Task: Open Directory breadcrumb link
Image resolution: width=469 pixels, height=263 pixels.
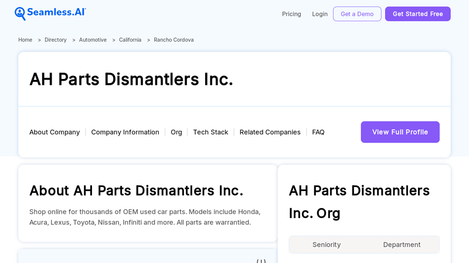Action: point(56,40)
